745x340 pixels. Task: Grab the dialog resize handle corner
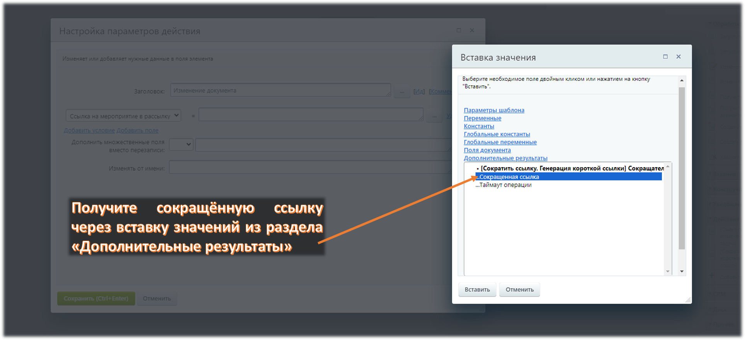688,300
